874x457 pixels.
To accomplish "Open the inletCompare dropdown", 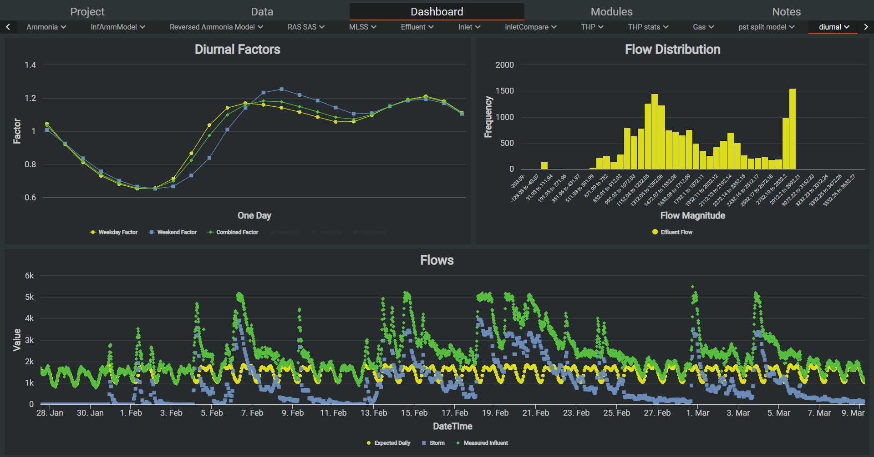I will [530, 27].
